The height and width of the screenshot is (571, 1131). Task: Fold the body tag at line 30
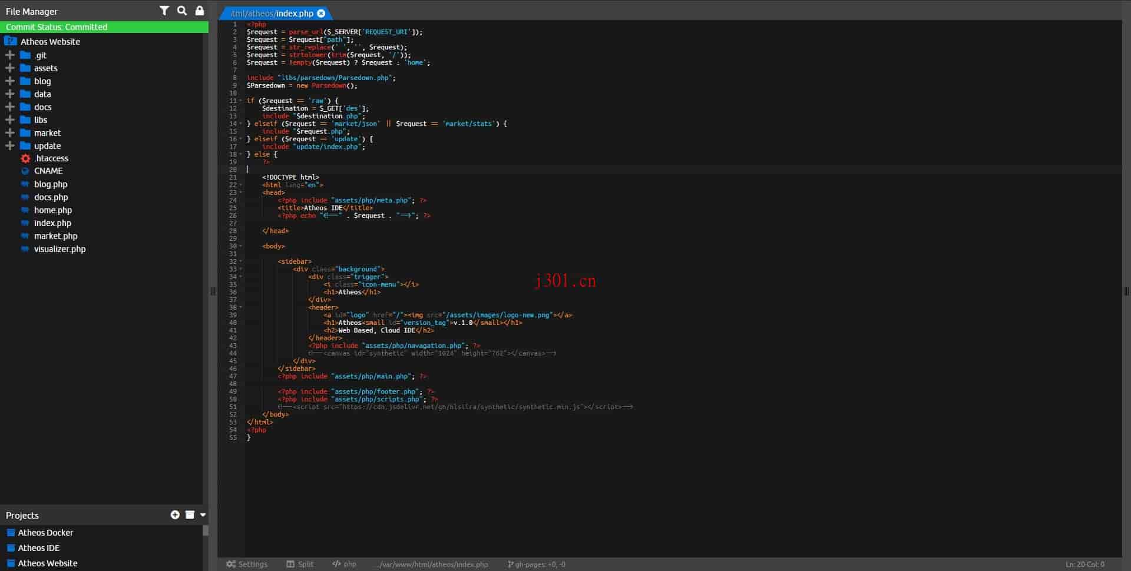point(240,246)
